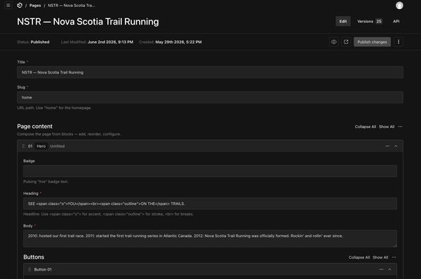This screenshot has width=421, height=279.
Task: Focus the Body text area
Action: [x=210, y=238]
